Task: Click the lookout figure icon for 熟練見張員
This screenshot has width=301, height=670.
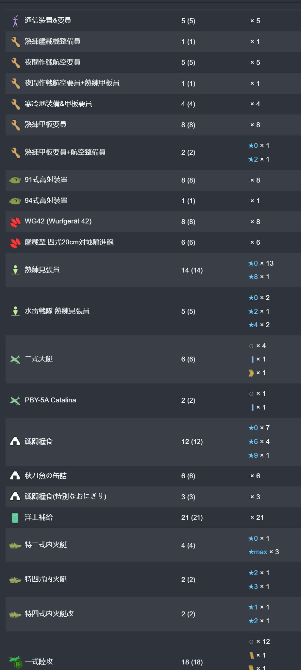Action: (x=15, y=270)
